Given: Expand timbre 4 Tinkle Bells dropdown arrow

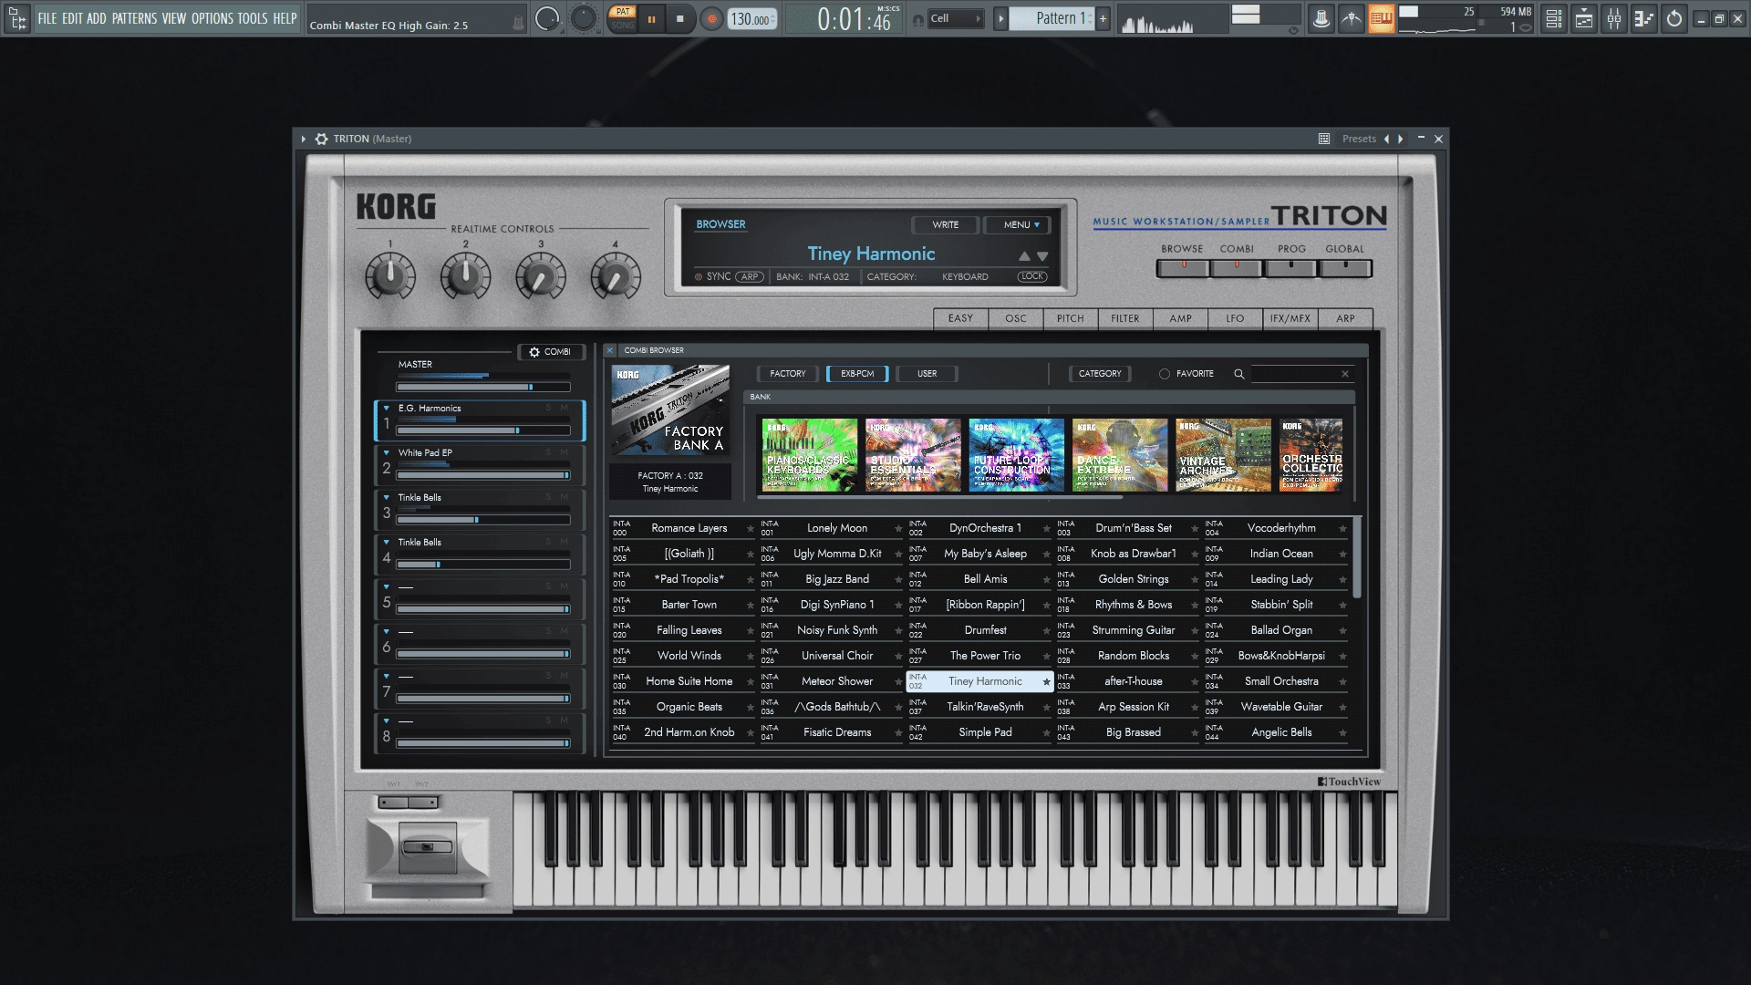Looking at the screenshot, I should pyautogui.click(x=387, y=542).
